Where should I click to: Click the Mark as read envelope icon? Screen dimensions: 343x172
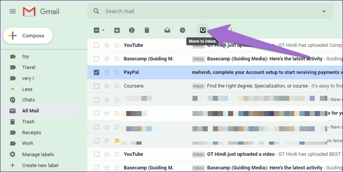click(167, 30)
